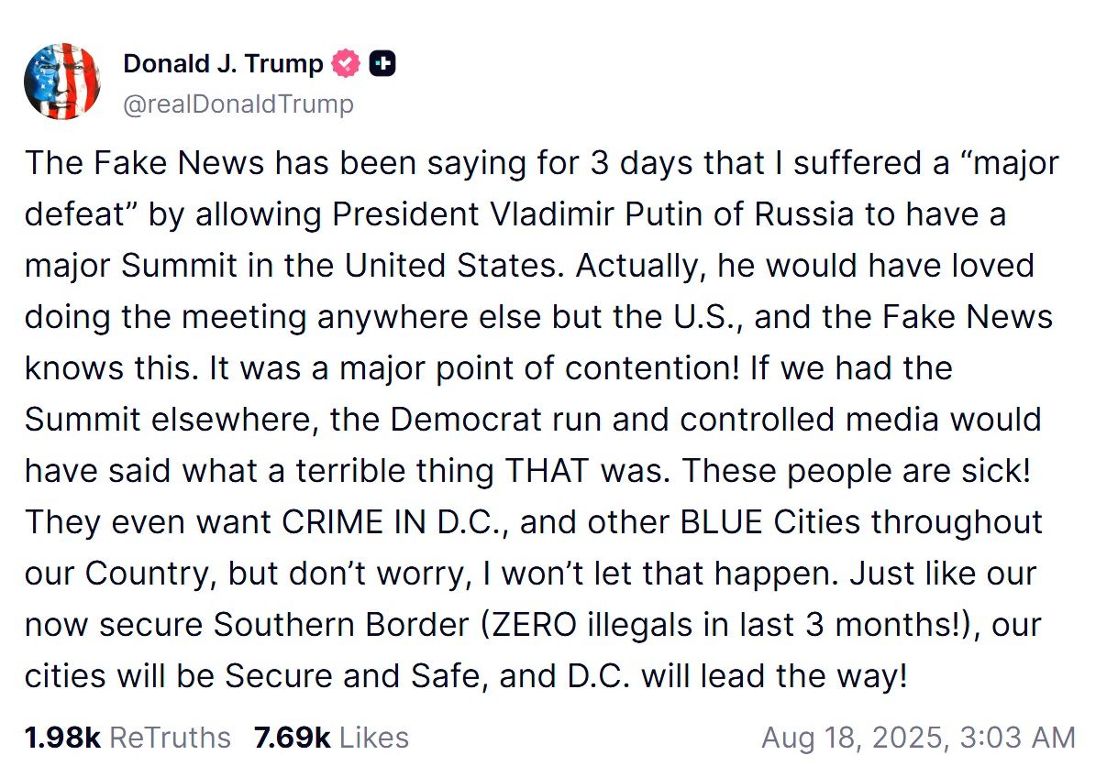View the 7.69k Likes count
Viewport: 1118px width, 777px height.
tap(292, 738)
